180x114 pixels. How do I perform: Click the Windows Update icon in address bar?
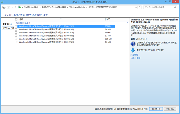click(x=20, y=7)
